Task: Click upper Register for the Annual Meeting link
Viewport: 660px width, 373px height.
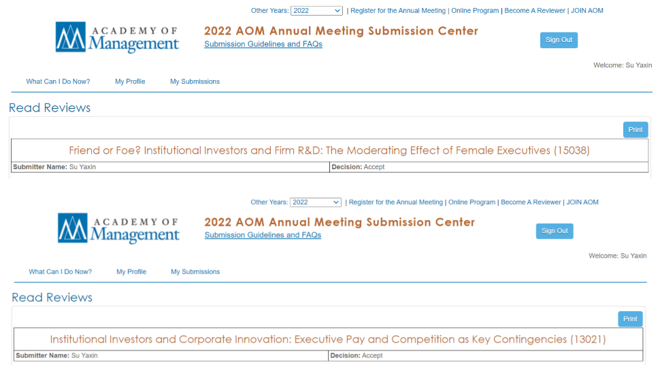Action: point(398,10)
